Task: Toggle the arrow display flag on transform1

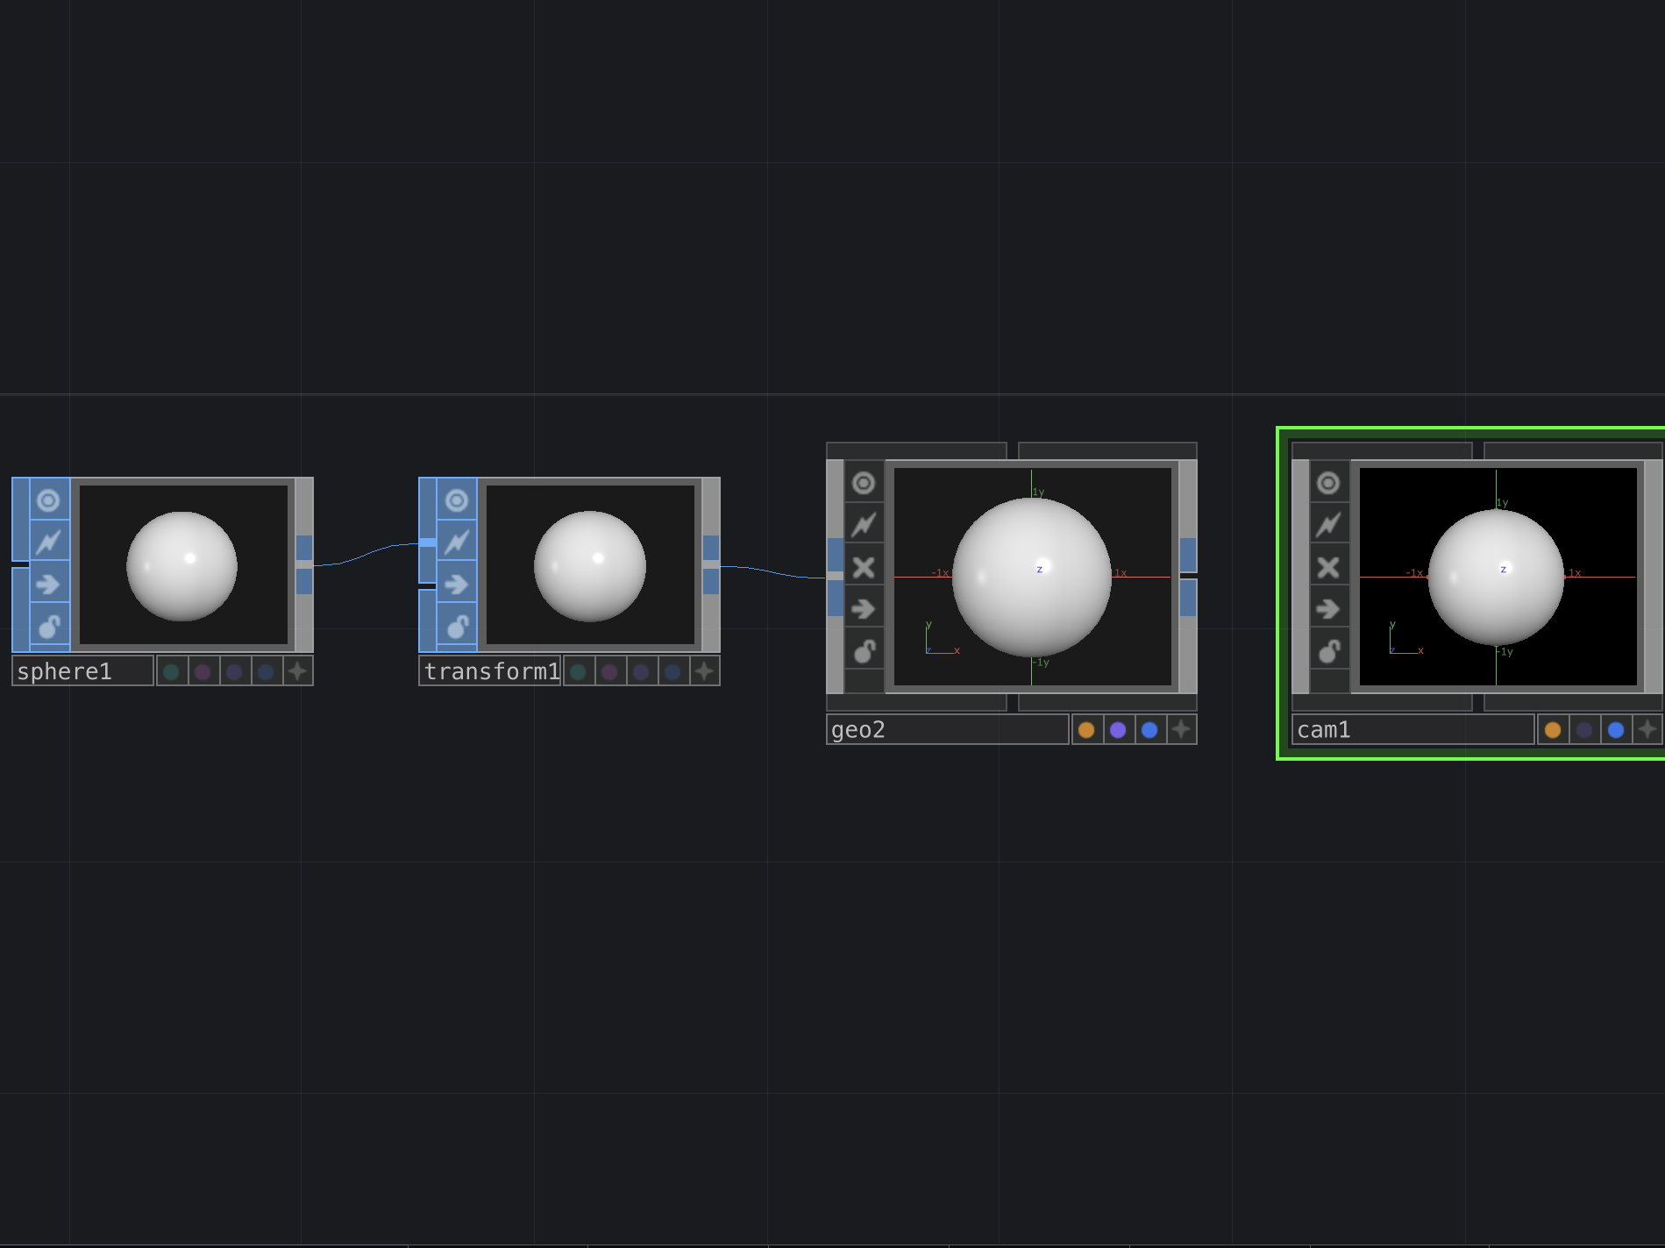Action: [456, 585]
